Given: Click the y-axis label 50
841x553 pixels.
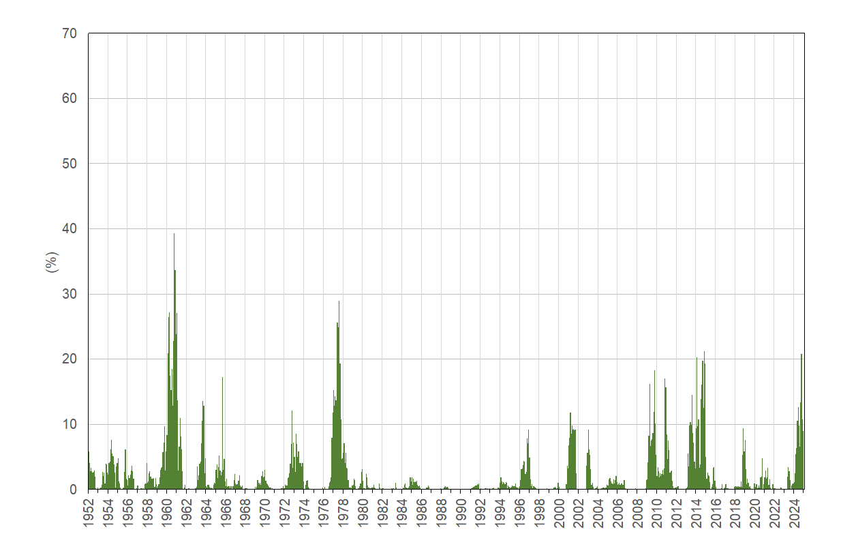Looking at the screenshot, I should (70, 164).
